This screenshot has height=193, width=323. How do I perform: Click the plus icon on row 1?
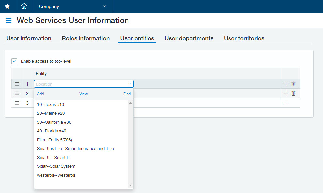pos(286,84)
